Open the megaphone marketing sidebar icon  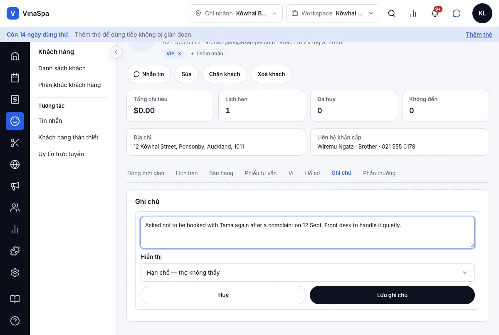click(15, 186)
